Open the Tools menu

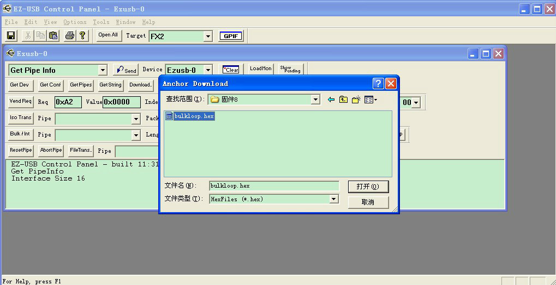coord(101,22)
